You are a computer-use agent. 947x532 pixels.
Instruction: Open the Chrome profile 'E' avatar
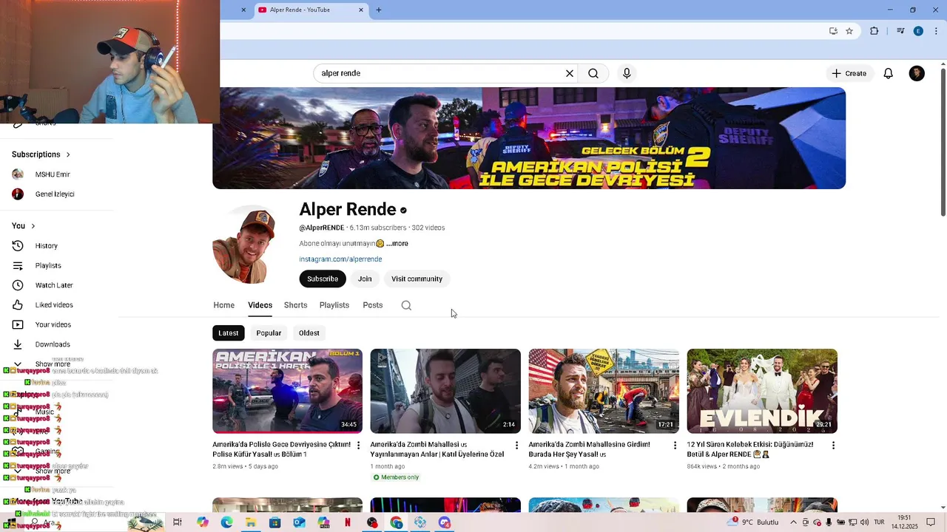click(918, 31)
